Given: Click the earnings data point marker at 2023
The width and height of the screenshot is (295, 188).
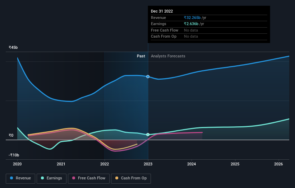Looking at the screenshot, I should [148, 135].
